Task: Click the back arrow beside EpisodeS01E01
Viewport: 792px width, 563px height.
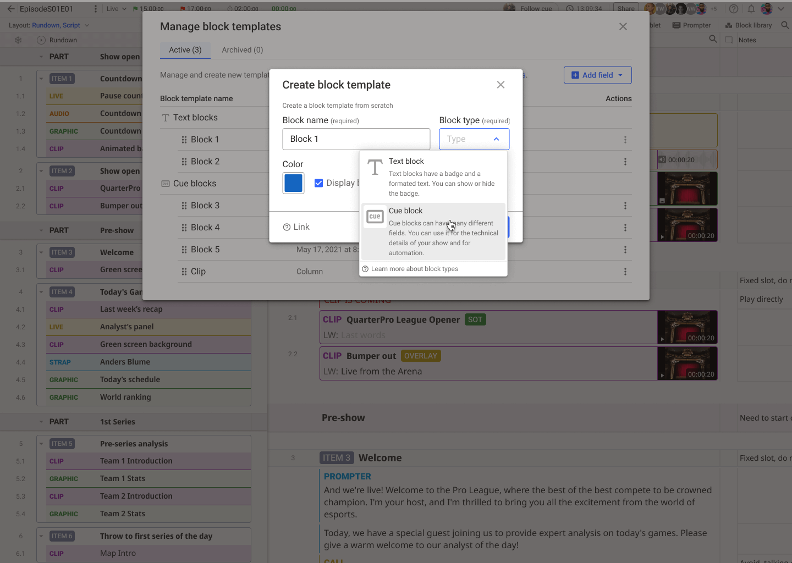Action: pos(10,9)
